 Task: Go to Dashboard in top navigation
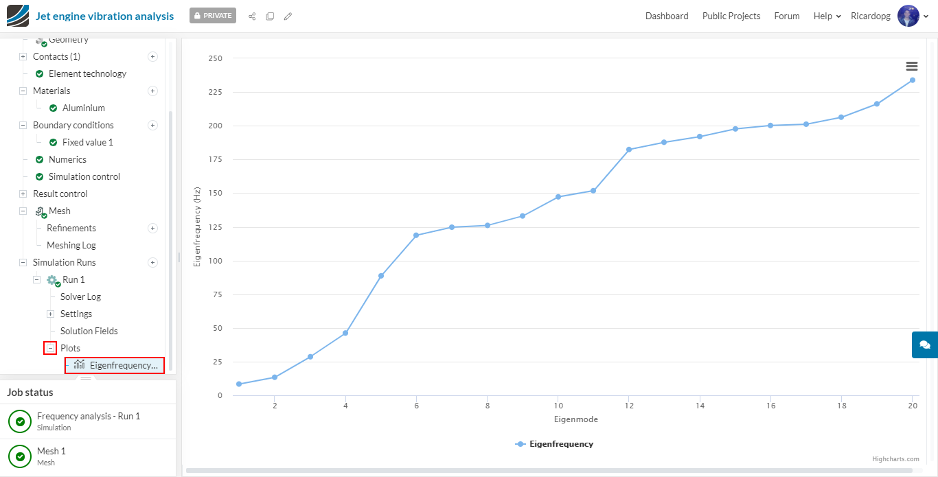pos(667,16)
